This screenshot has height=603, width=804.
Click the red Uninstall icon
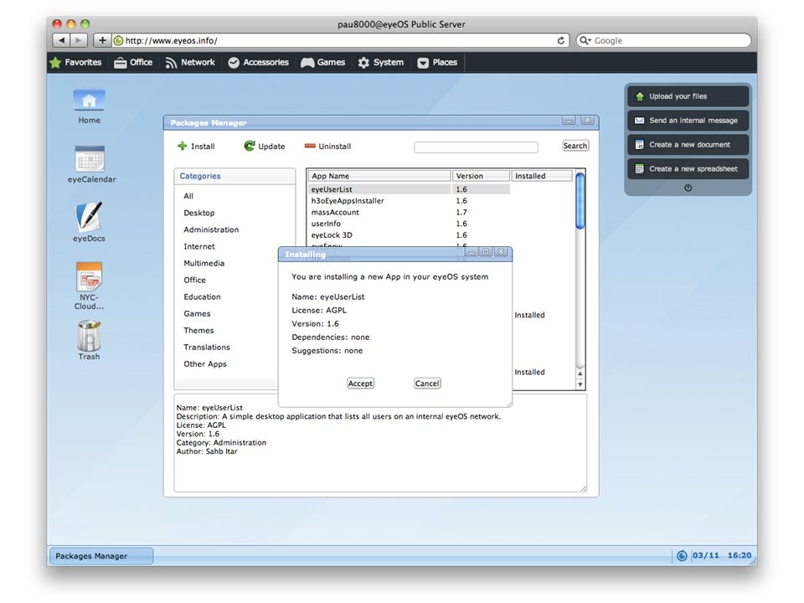pos(310,146)
